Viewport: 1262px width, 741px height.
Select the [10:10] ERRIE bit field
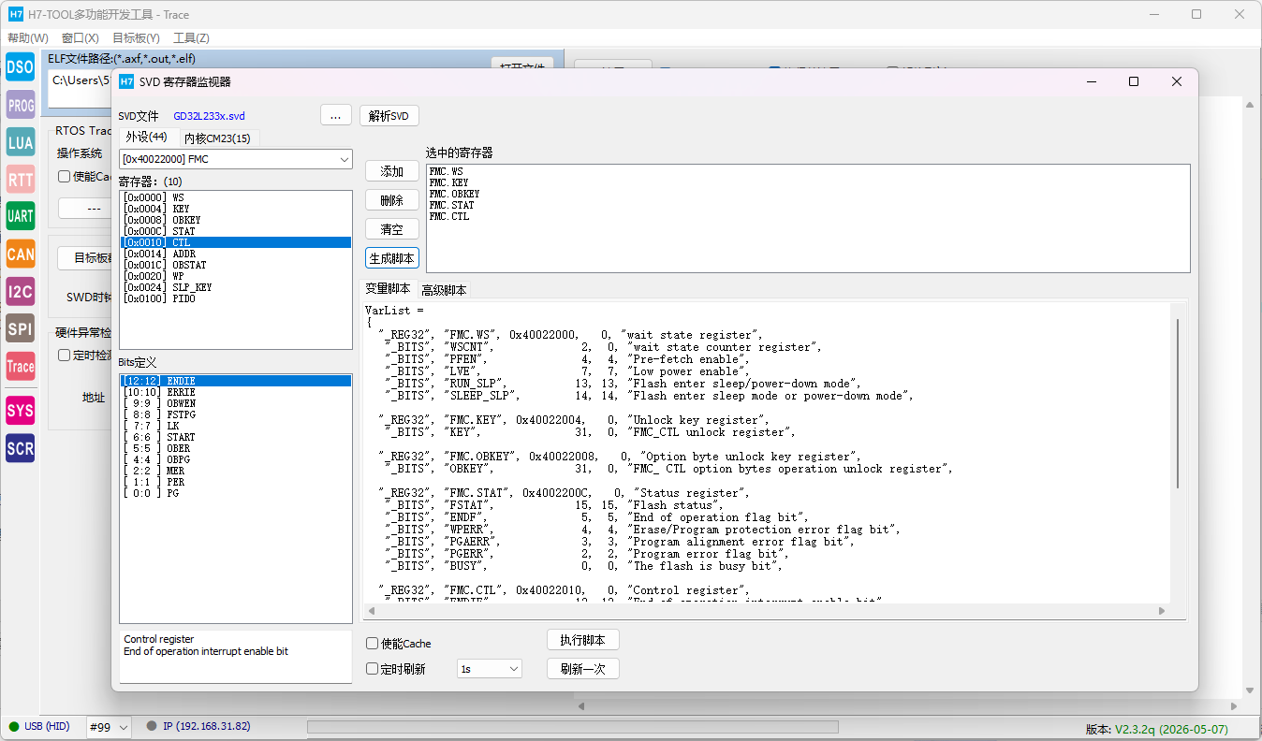tap(236, 392)
